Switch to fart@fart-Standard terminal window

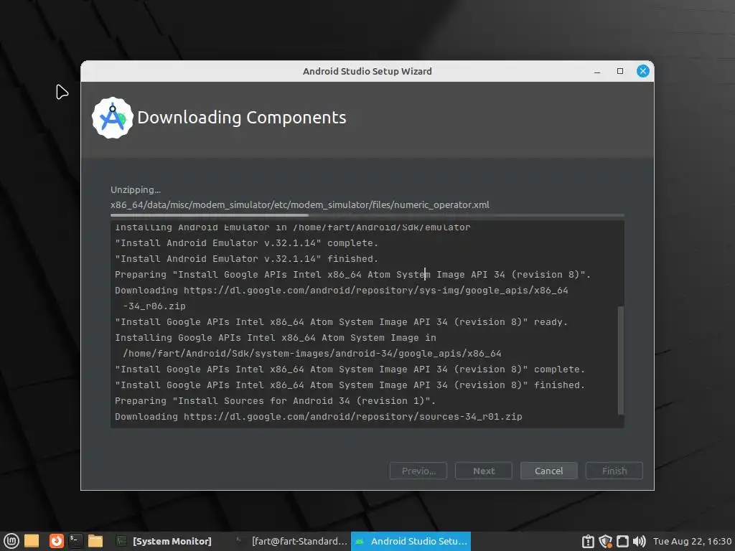[x=291, y=541]
